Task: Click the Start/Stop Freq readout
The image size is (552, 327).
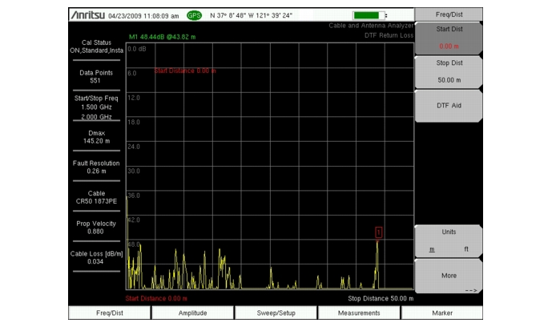Action: coord(96,107)
